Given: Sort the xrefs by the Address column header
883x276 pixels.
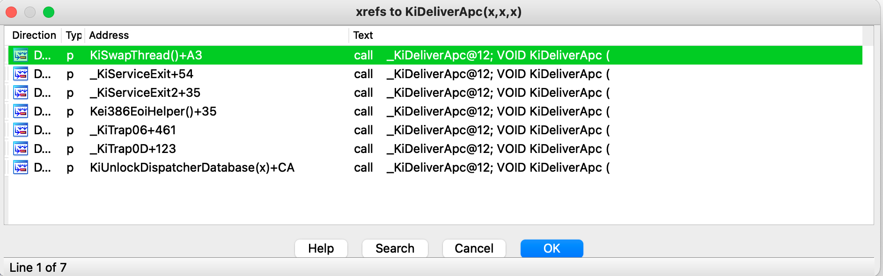Looking at the screenshot, I should [109, 36].
